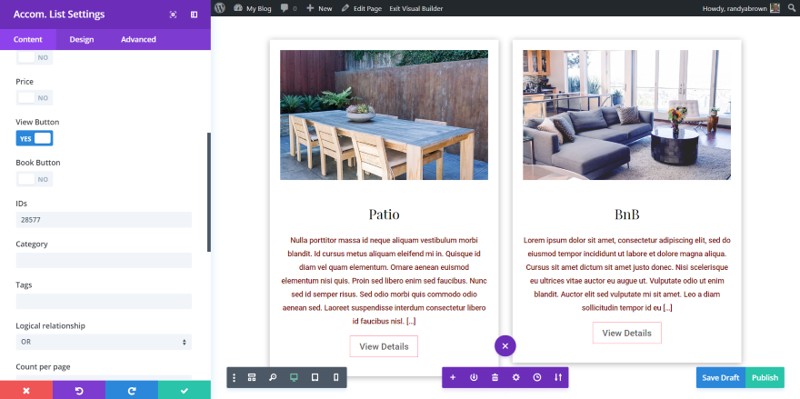Switch to the Advanced tab

[x=138, y=39]
